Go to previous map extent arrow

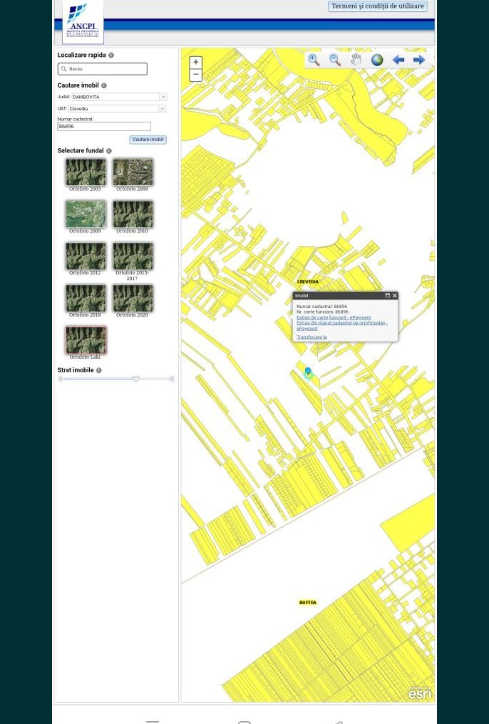tap(398, 60)
